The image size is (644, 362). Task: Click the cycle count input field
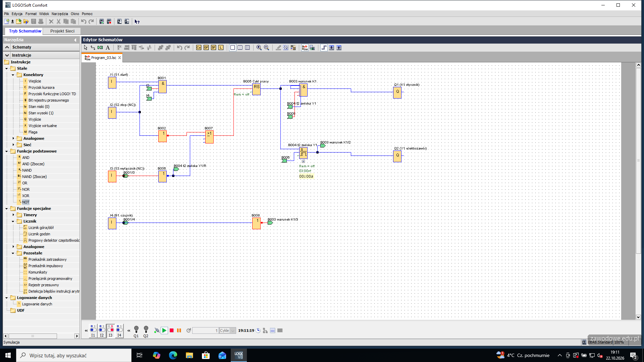(x=206, y=330)
